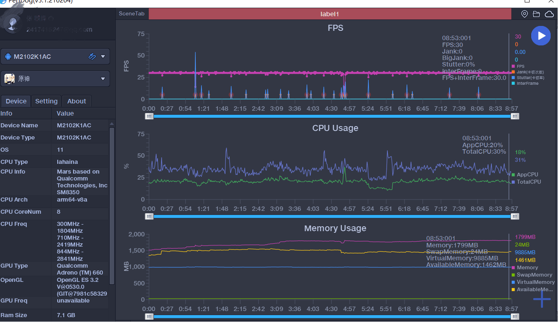
Task: Switch to the About tab
Action: point(76,101)
